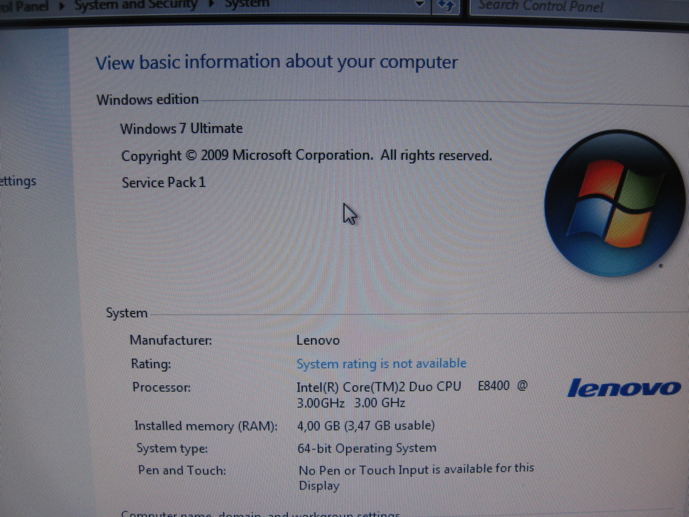
Task: Click the 'Pen and Touch:' label
Action: click(x=182, y=470)
